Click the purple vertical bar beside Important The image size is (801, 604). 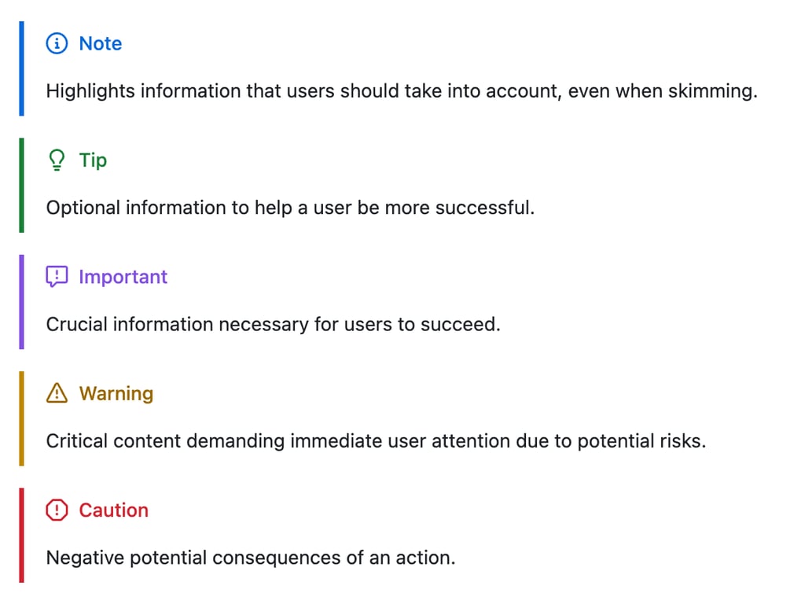coord(21,302)
